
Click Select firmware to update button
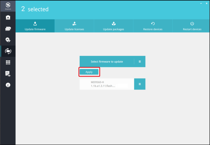pyautogui.click(x=107, y=62)
